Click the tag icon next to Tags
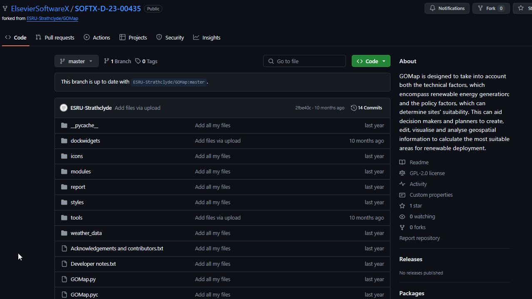Image resolution: width=532 pixels, height=299 pixels. pos(138,61)
